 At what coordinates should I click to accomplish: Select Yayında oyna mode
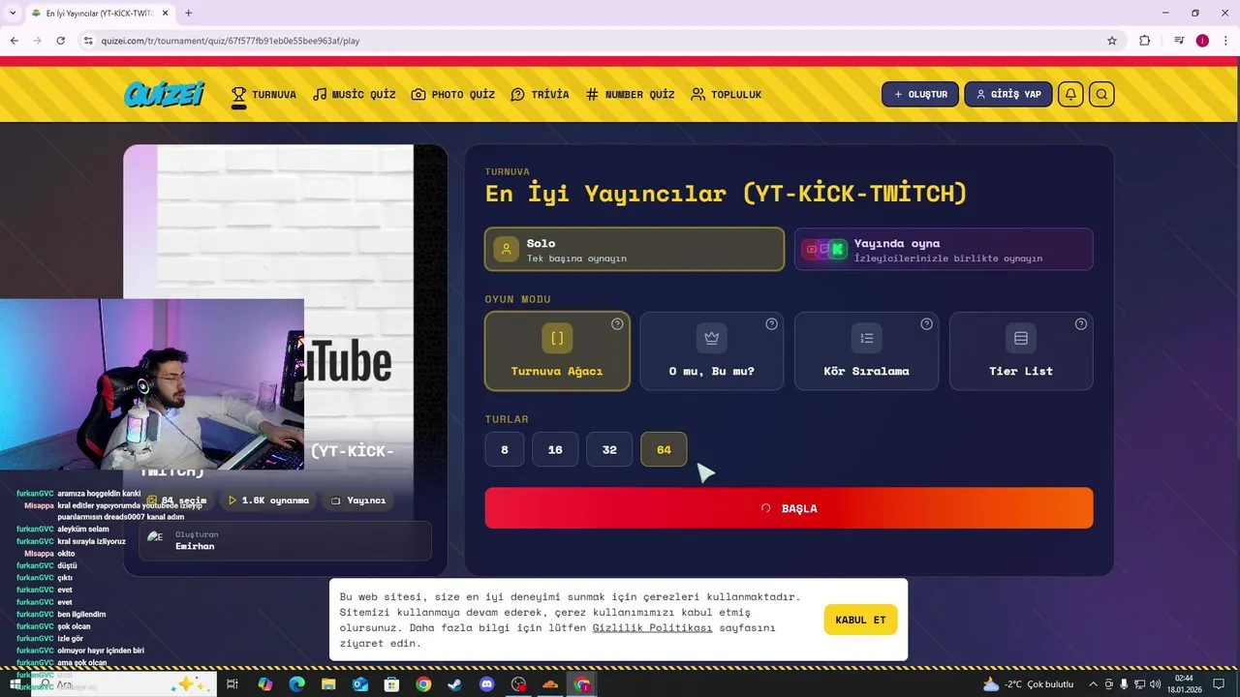pyautogui.click(x=944, y=250)
